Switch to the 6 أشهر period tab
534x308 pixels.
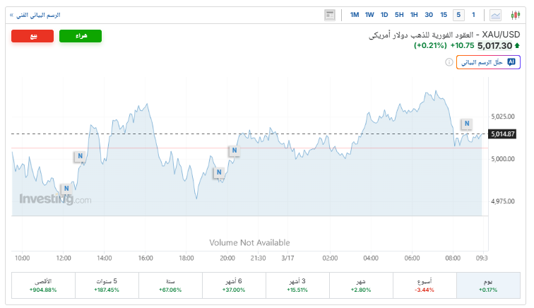pyautogui.click(x=234, y=285)
